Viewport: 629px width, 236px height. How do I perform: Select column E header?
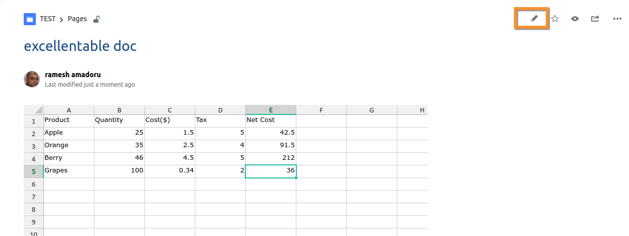click(271, 110)
